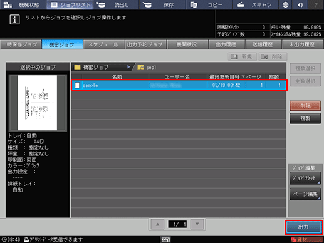
Task: Click the sec1 folder breadcrumb
Action: click(147, 67)
